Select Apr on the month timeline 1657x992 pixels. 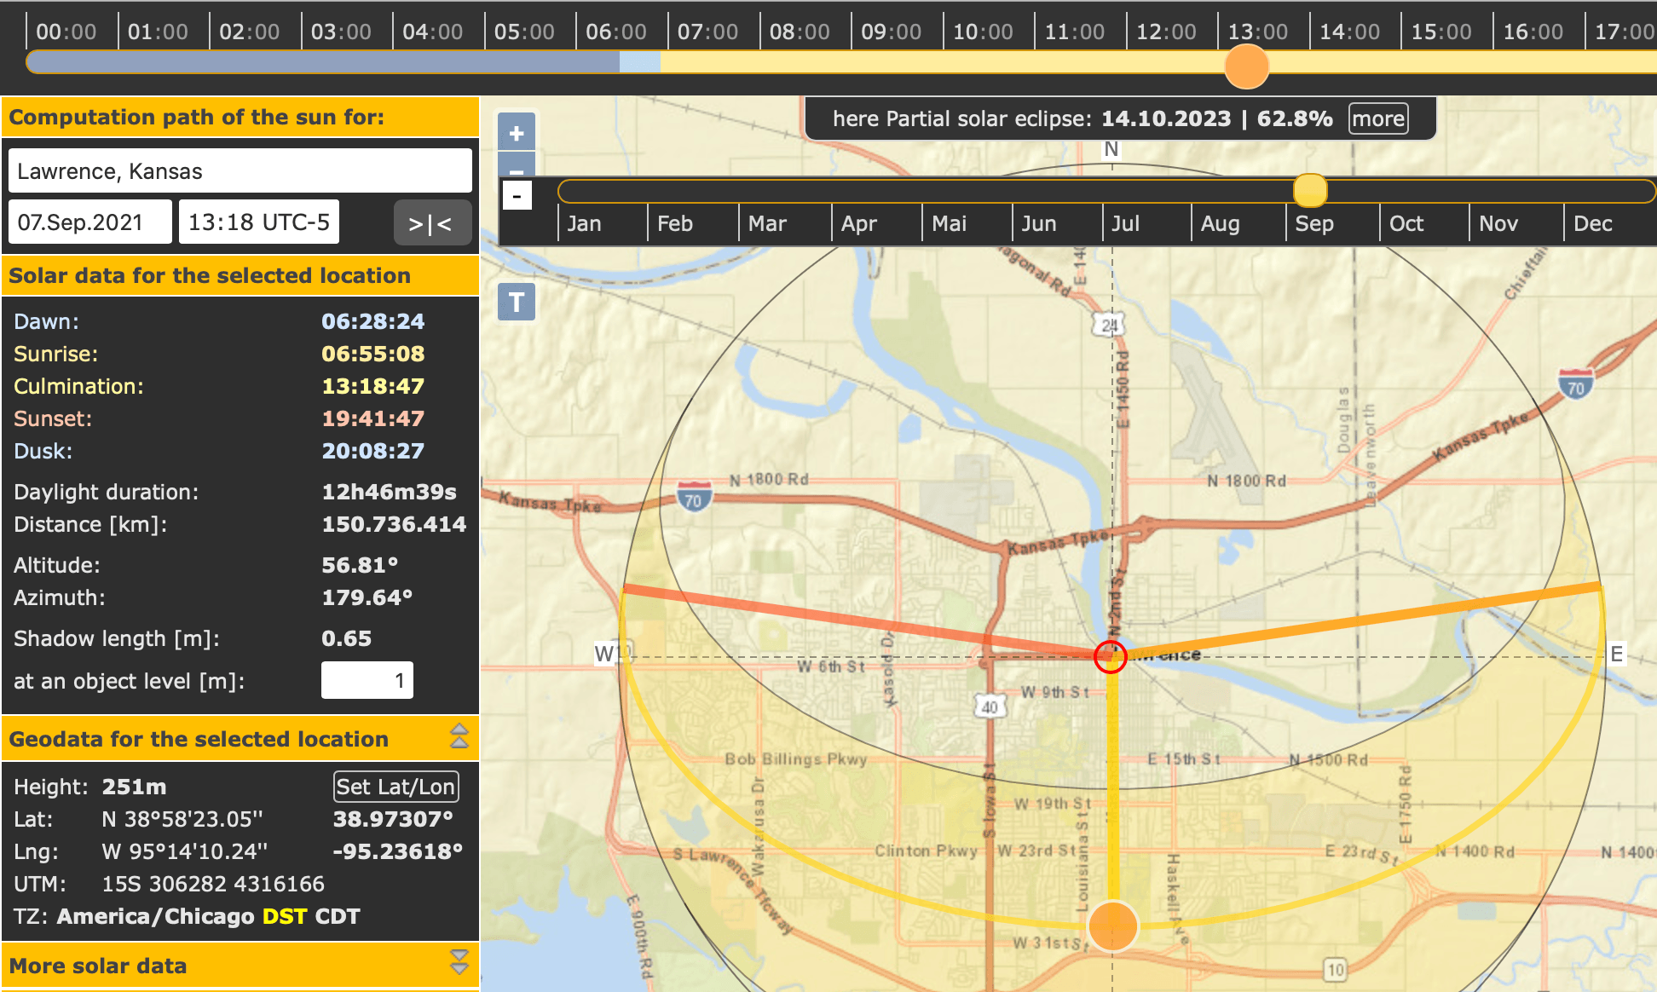[x=859, y=224]
